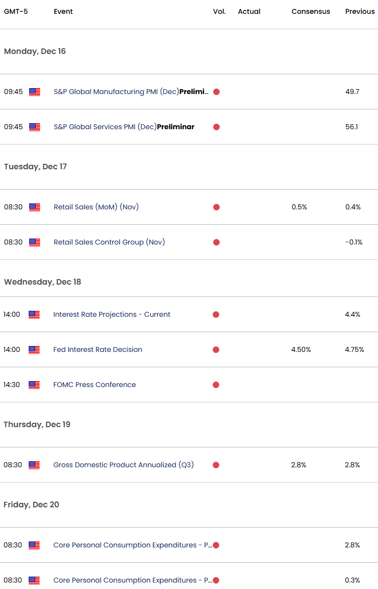Click the red volatility dot for Fed Interest Rate Decision
The image size is (378, 589).
[x=216, y=349]
